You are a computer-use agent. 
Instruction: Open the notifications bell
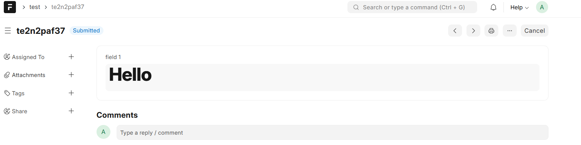pos(493,7)
